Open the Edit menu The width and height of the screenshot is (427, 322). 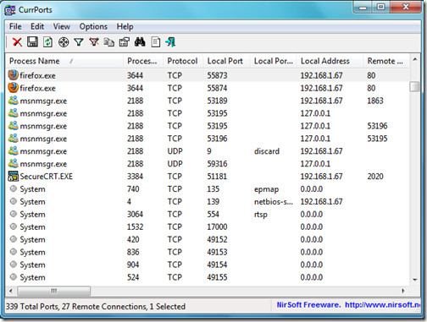[37, 26]
